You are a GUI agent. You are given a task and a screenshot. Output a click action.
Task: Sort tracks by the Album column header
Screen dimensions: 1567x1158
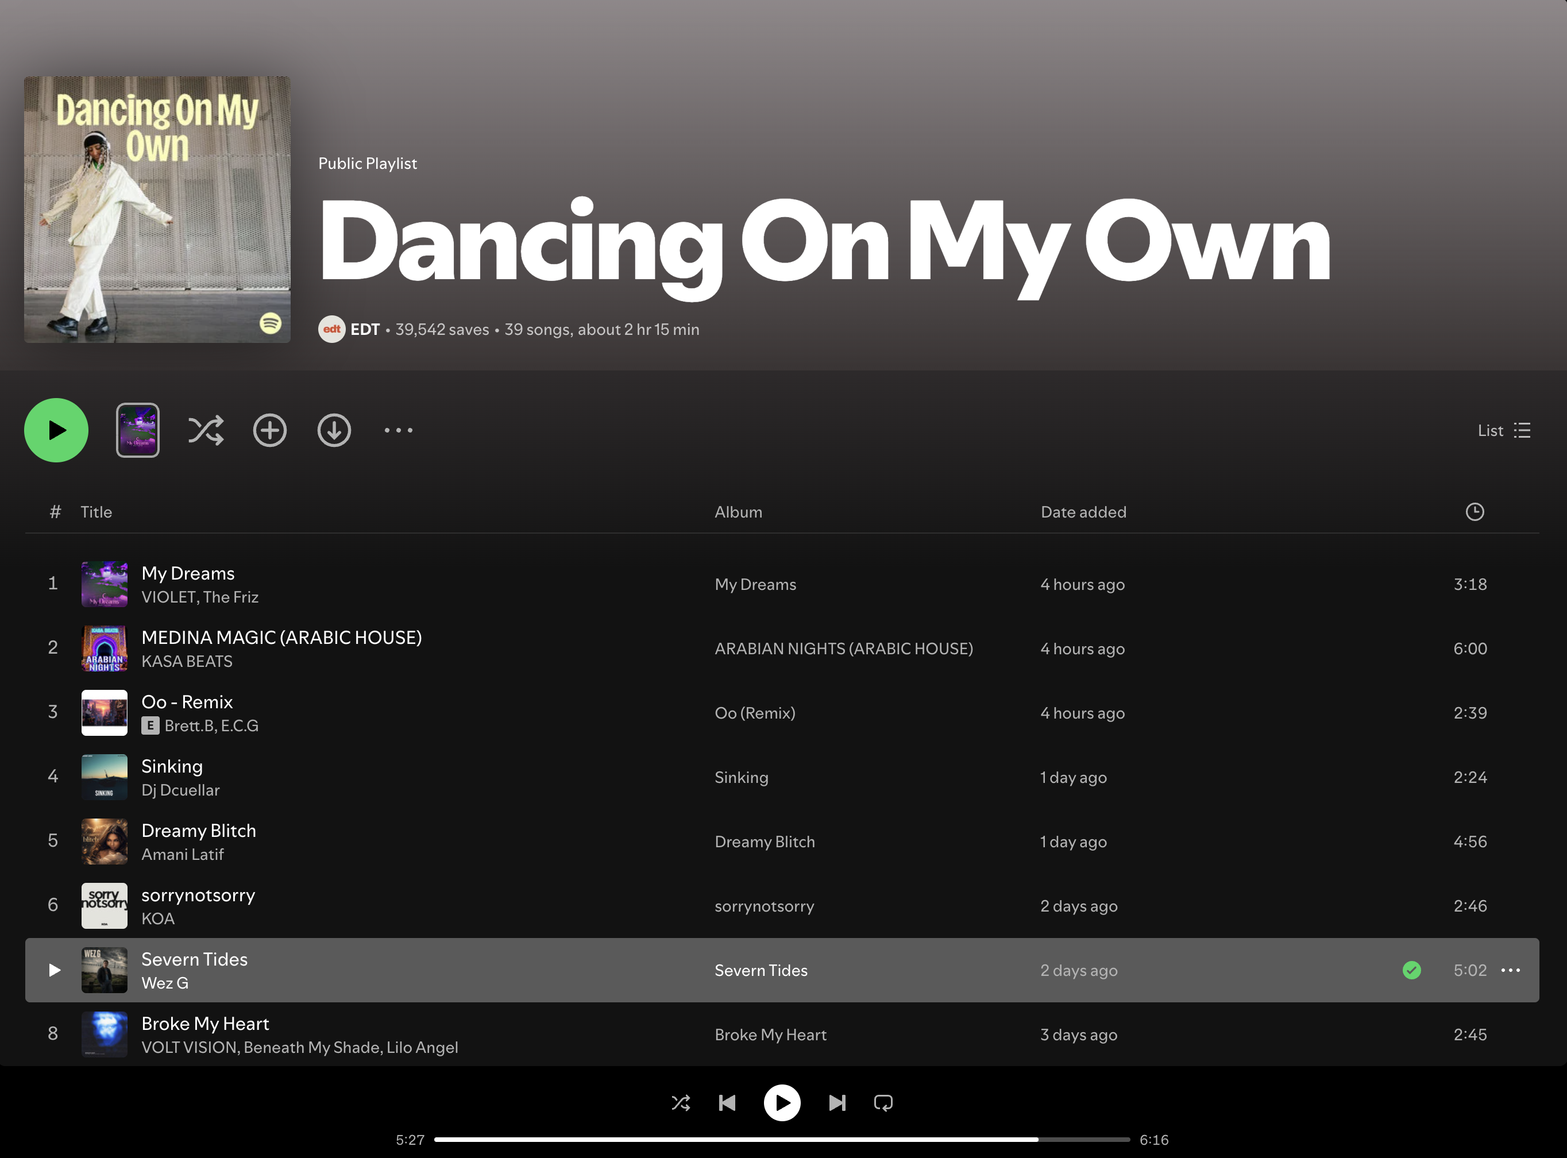pyautogui.click(x=738, y=512)
